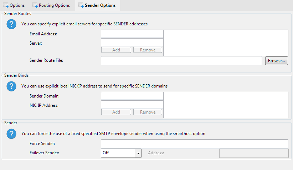Screen dimensions: 293x170
Task: Focus the Sender Domain input field
Action: click(132, 96)
